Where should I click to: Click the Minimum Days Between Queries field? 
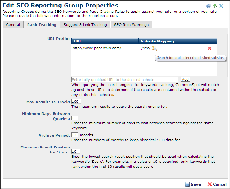coord(75,118)
